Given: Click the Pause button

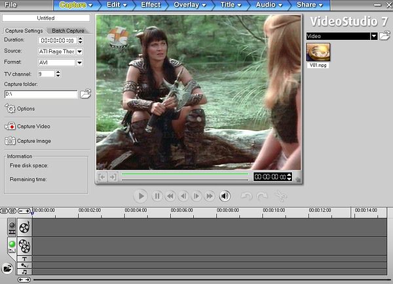Looking at the screenshot, I should 157,196.
